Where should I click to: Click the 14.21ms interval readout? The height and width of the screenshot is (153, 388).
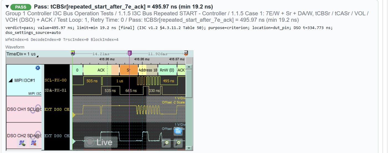coord(101,54)
